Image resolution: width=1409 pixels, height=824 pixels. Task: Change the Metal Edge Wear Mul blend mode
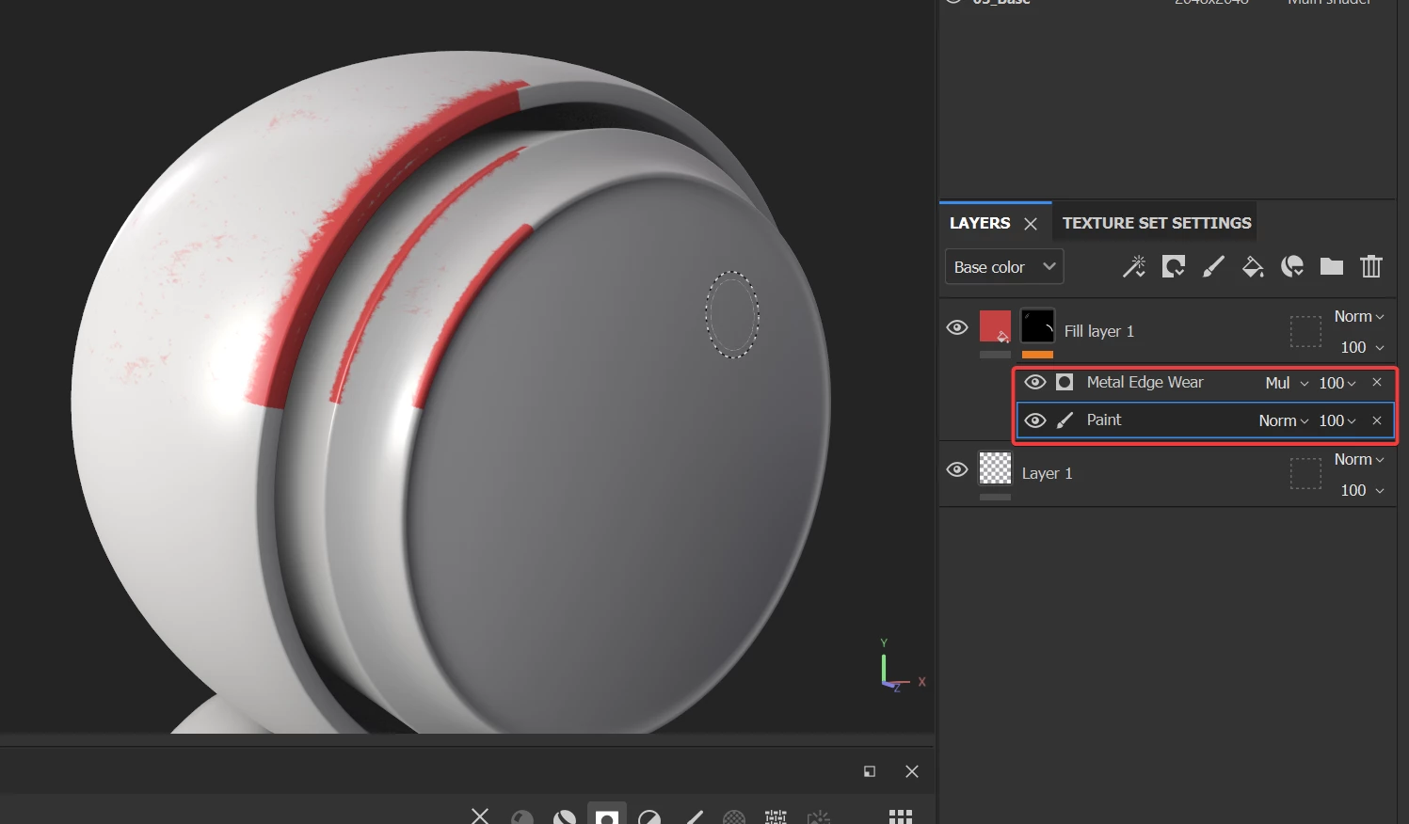[x=1287, y=383]
